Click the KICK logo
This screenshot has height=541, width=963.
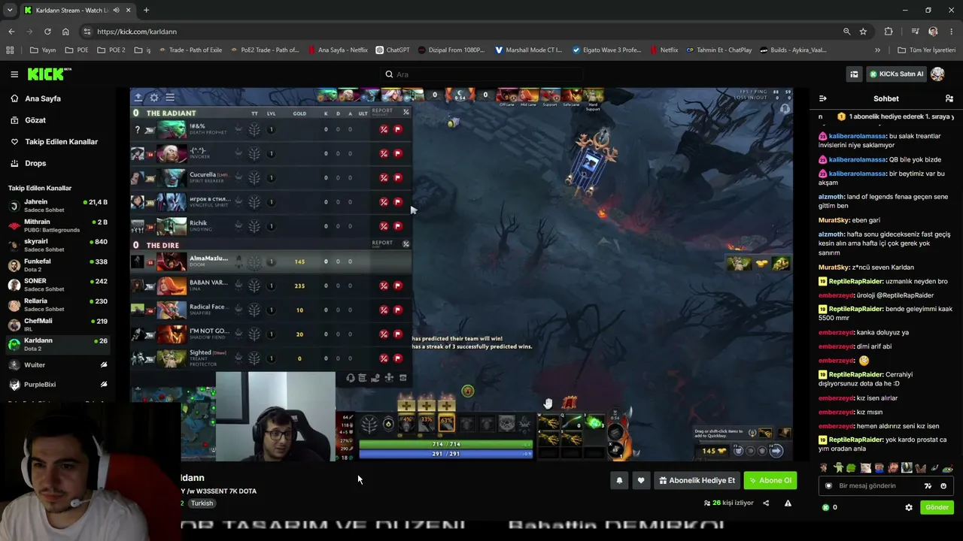point(50,74)
